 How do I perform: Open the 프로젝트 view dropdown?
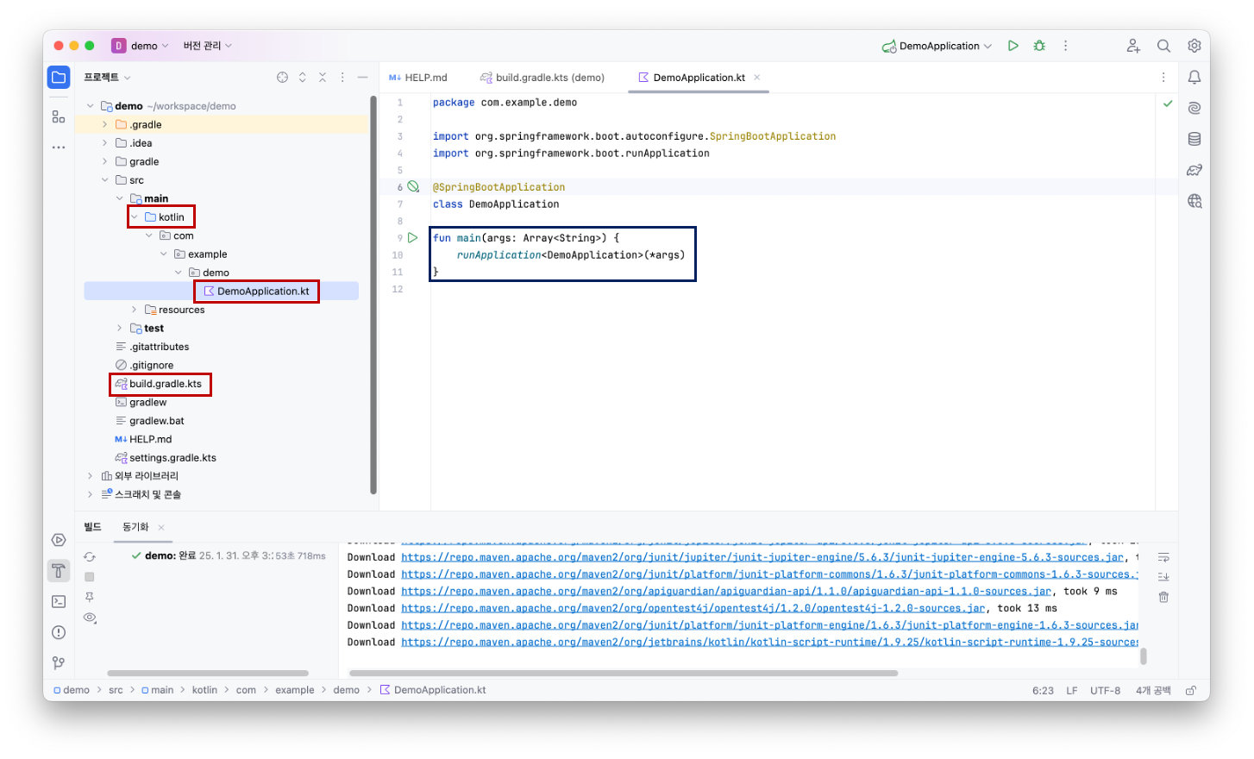(x=107, y=78)
